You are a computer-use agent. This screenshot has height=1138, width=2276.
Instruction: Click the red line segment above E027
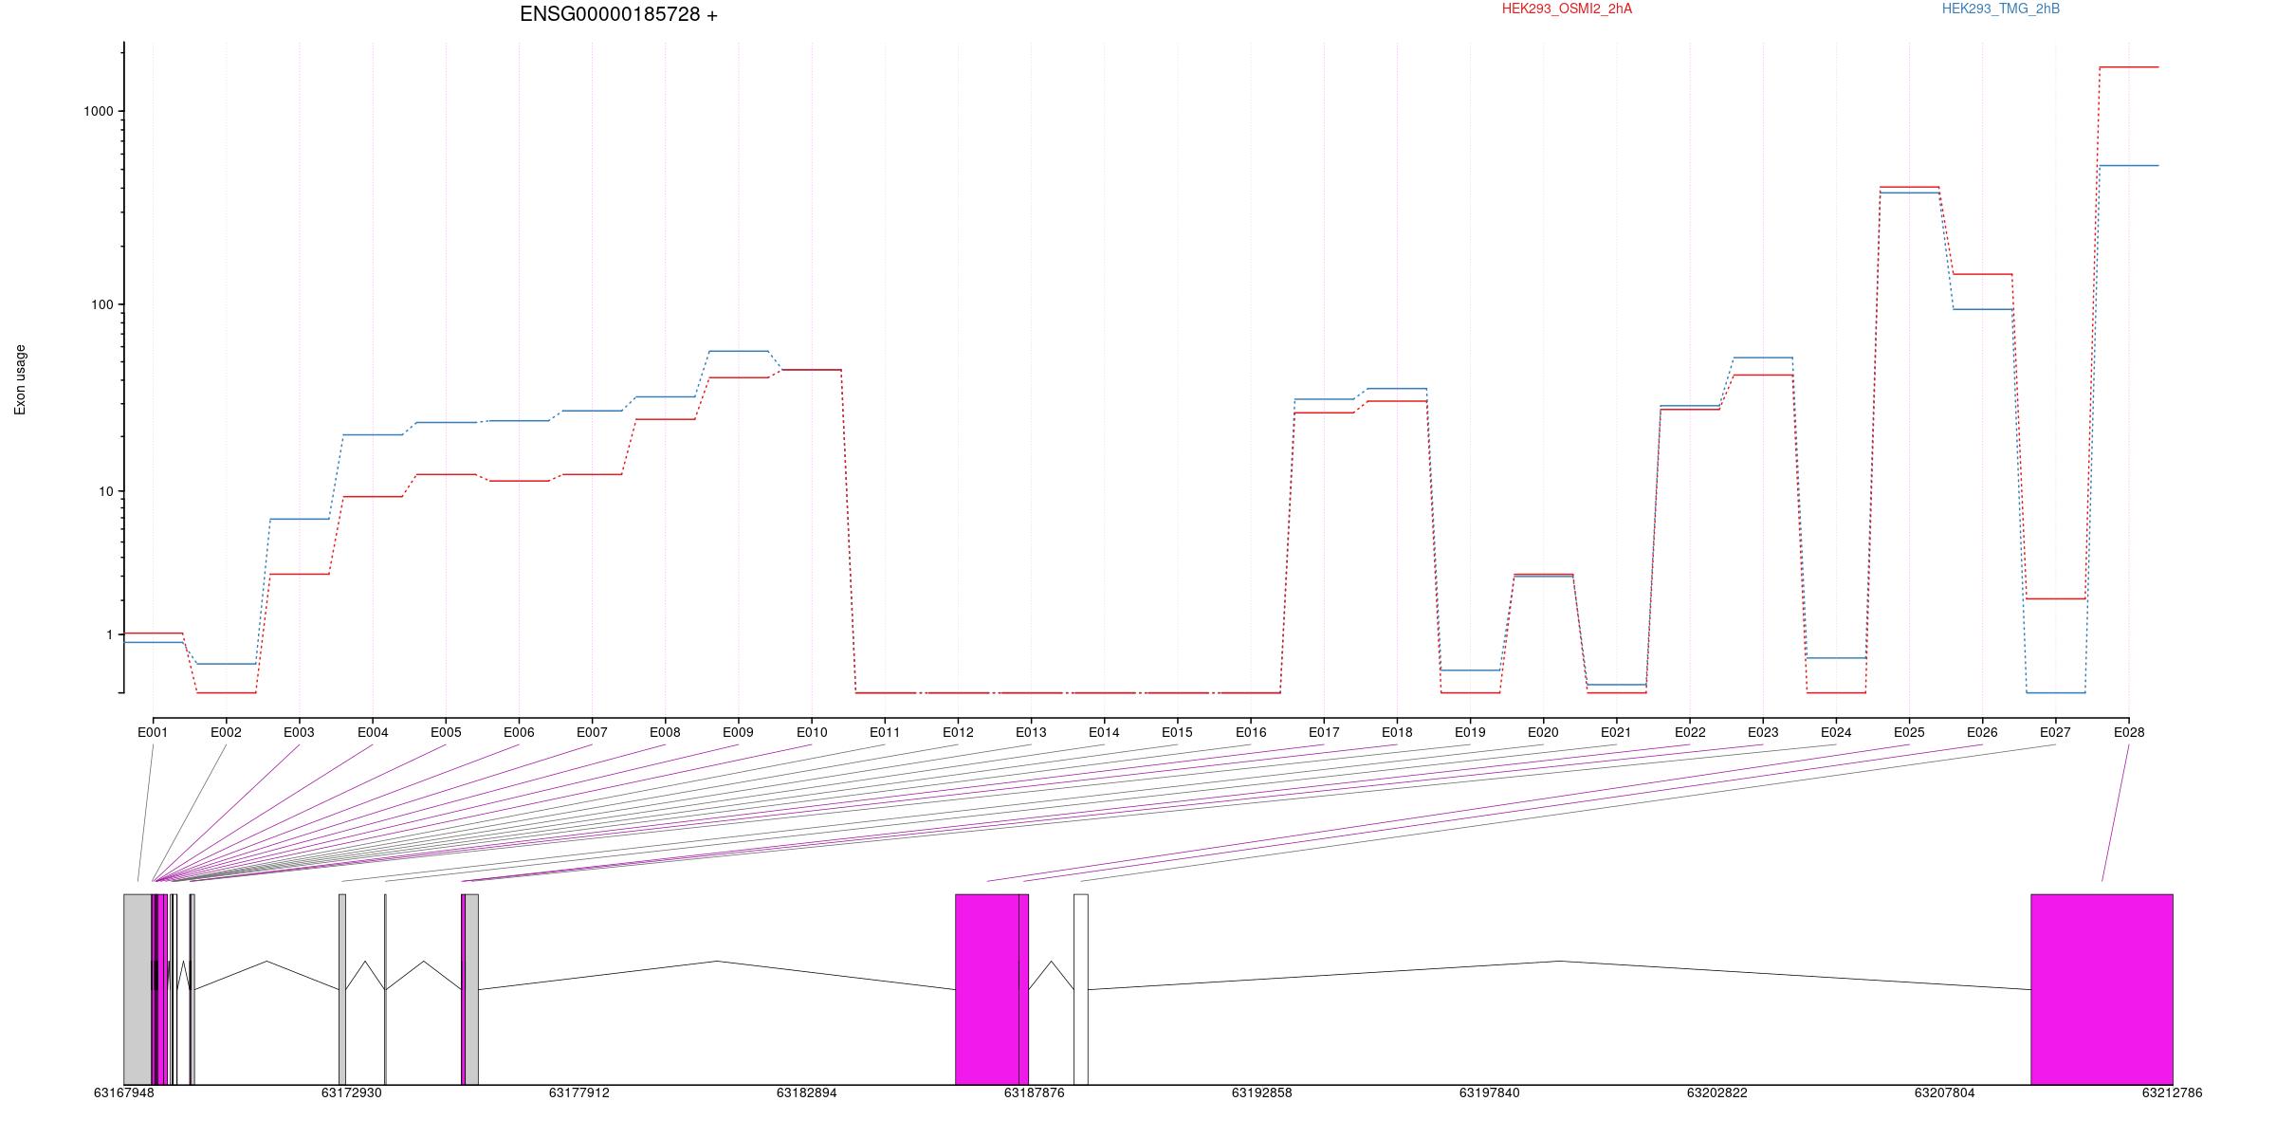pyautogui.click(x=2055, y=599)
